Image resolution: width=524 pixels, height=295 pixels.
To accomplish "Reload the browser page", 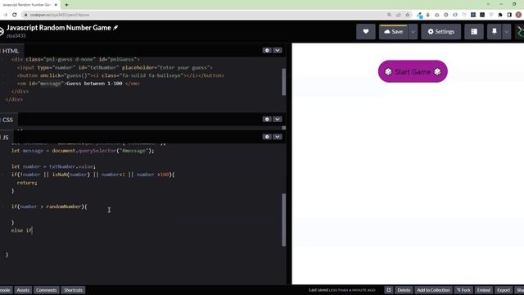I will (15, 15).
